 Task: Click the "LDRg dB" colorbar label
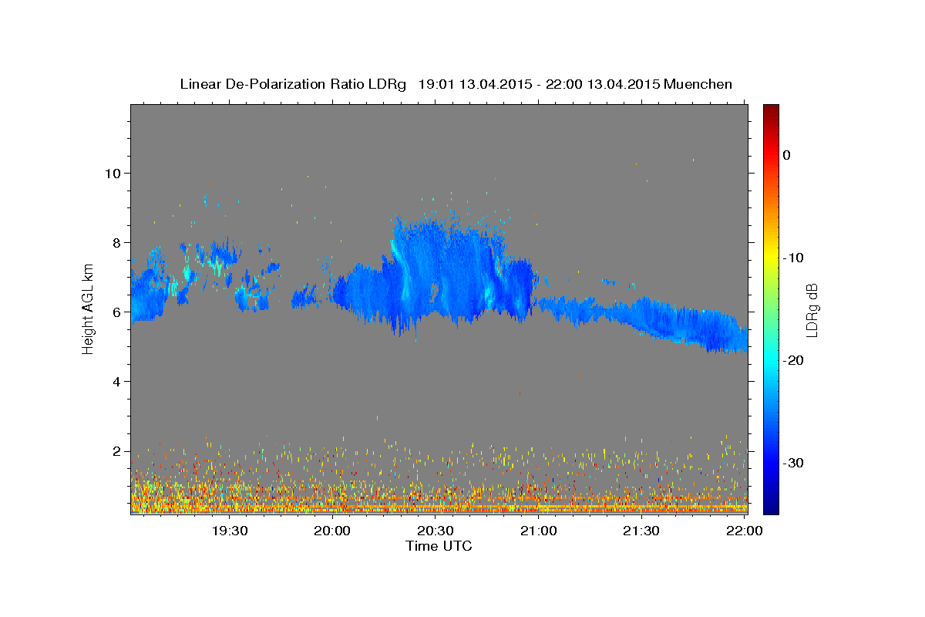pos(811,310)
